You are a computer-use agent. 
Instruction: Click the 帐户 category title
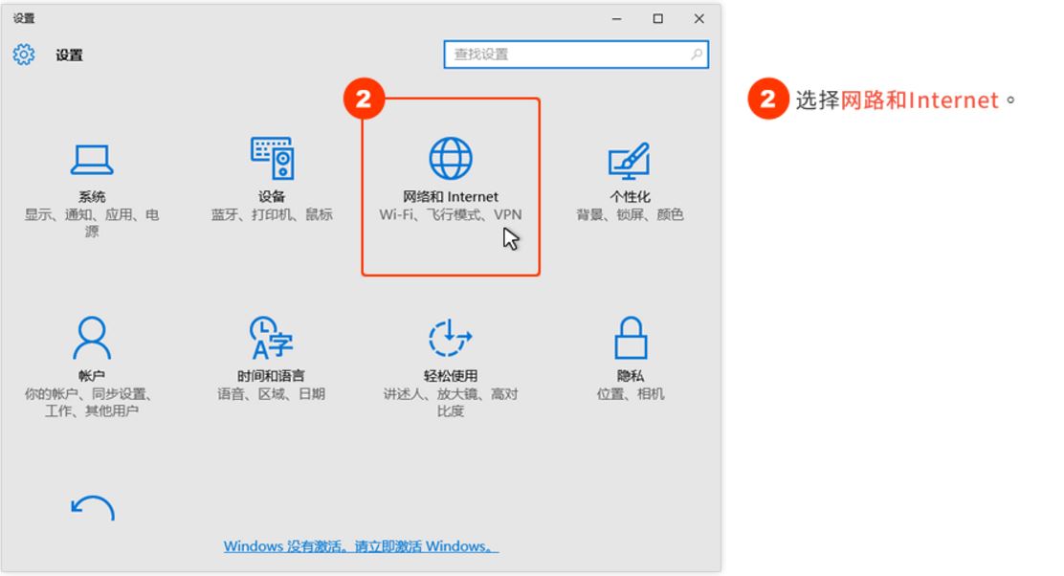pyautogui.click(x=92, y=376)
